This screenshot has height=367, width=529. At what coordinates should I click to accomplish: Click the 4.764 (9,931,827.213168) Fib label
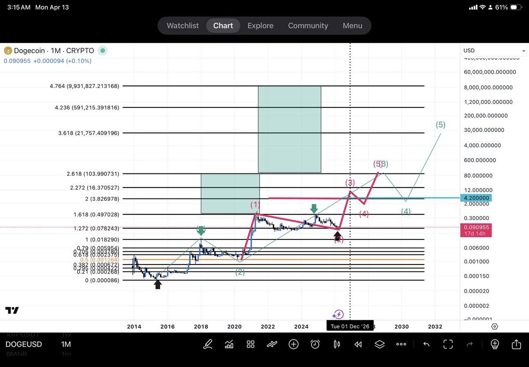click(x=84, y=86)
